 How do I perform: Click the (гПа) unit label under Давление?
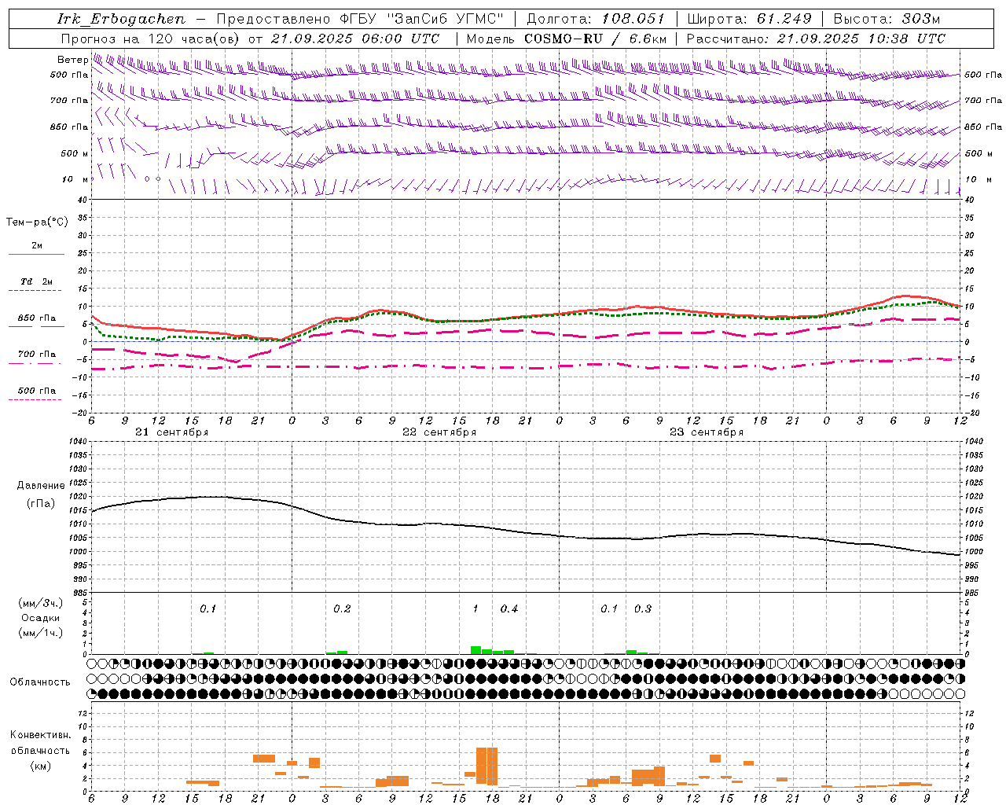(41, 504)
